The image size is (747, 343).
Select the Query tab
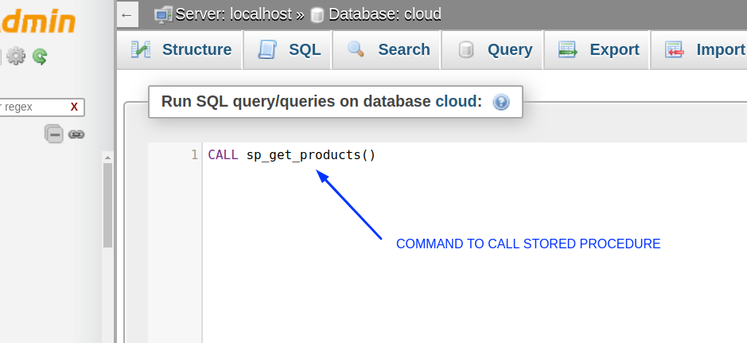point(492,49)
